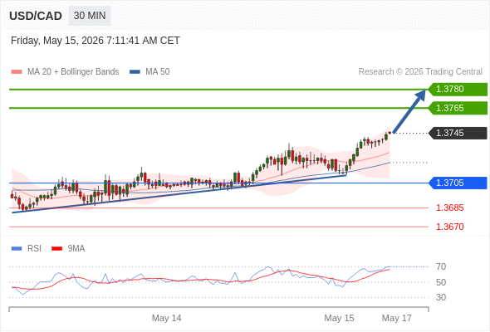Select the 1.3765 green resistance tag
The height and width of the screenshot is (332, 490).
(458, 108)
